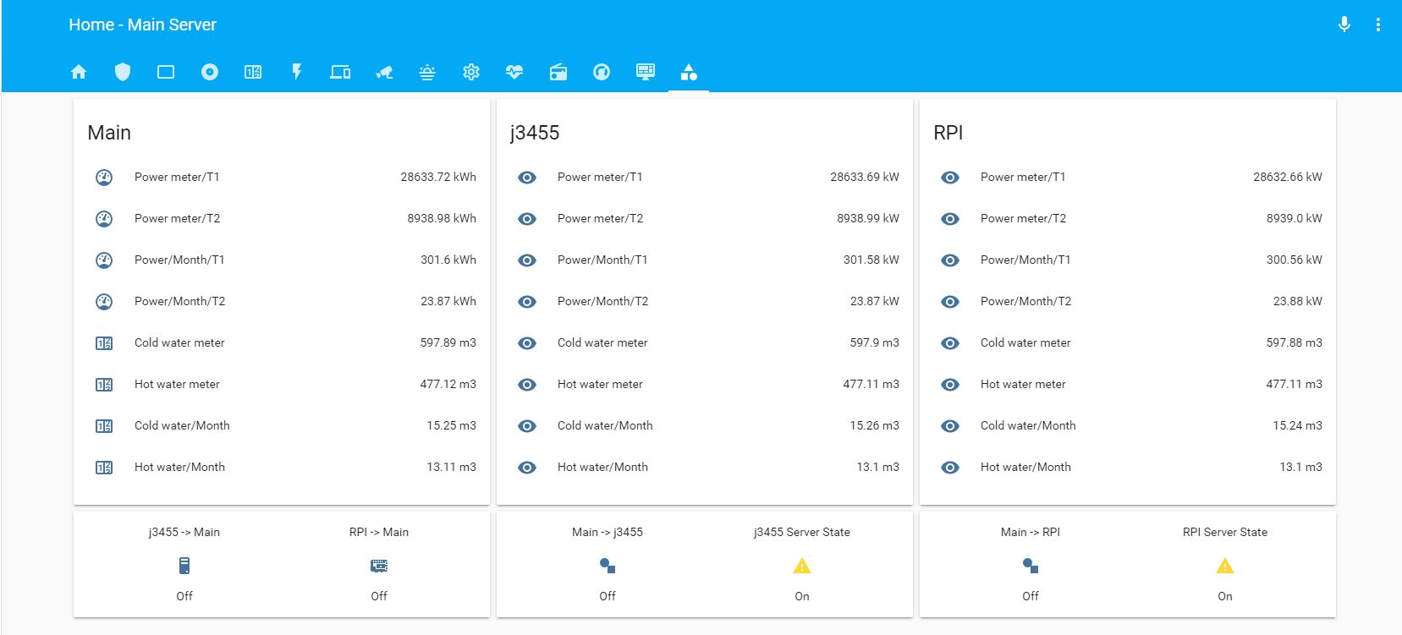1402x635 pixels.
Task: Click gauge icon for Main Power meter/T1
Action: [x=104, y=178]
